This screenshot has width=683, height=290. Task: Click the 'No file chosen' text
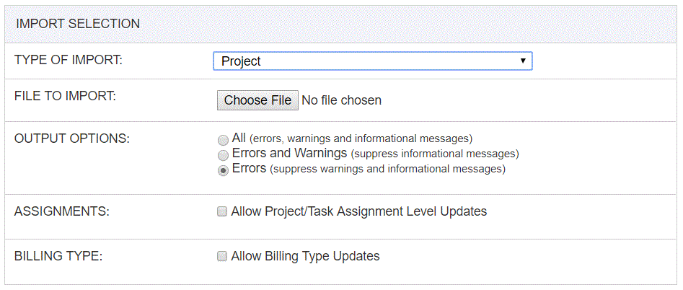pos(342,100)
